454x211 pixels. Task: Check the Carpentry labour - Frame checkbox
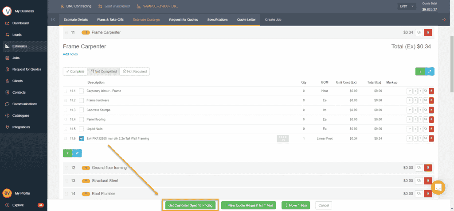[x=81, y=91]
